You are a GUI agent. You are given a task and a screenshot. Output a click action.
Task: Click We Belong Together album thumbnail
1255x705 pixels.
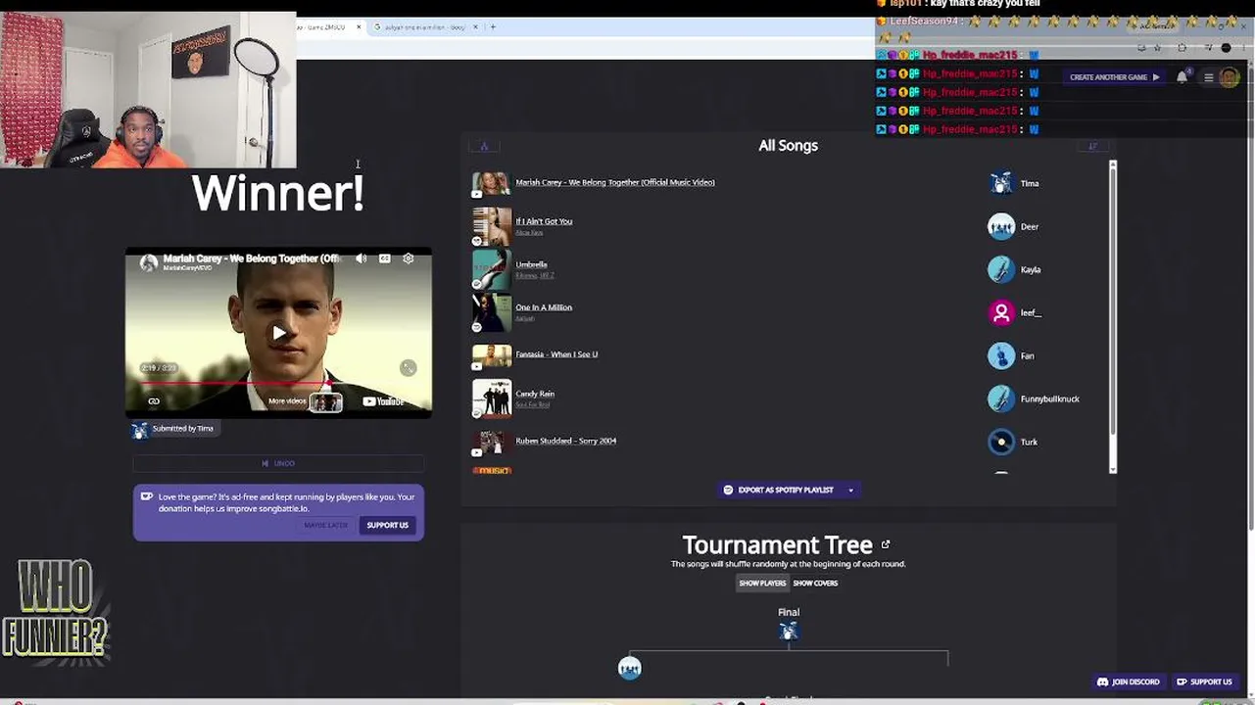(492, 183)
